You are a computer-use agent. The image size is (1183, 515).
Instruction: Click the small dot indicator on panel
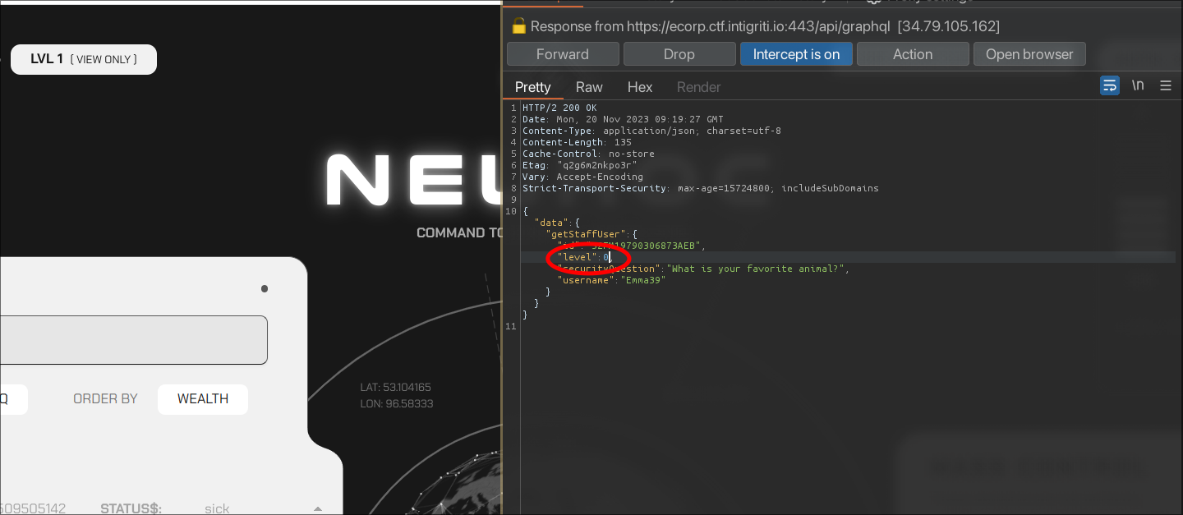265,289
